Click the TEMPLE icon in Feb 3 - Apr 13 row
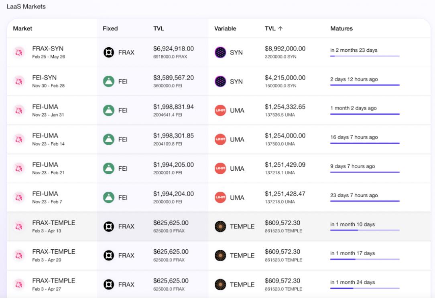Screen dimensions: 435x299 220,226
